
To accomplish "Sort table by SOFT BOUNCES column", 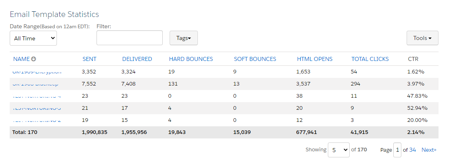I will [255, 59].
